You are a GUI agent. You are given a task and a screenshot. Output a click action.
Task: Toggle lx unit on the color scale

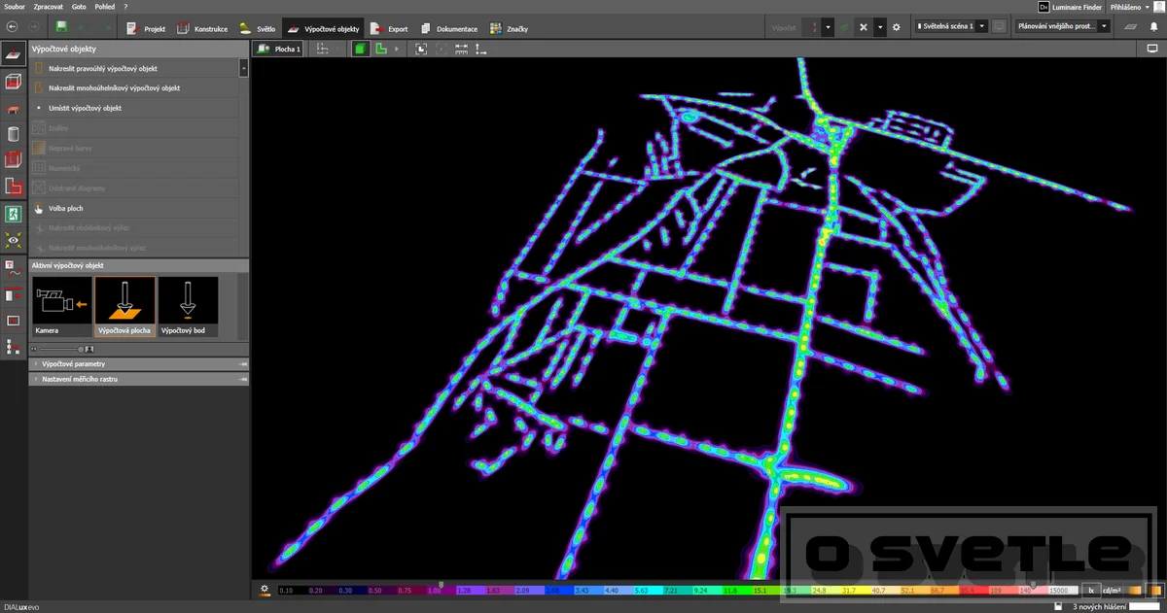(1091, 590)
